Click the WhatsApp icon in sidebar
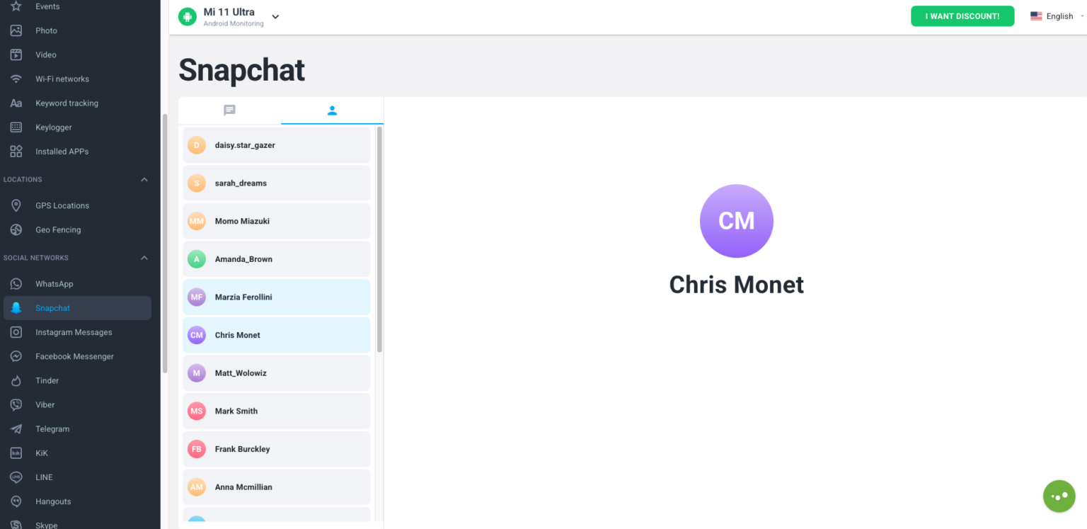This screenshot has width=1087, height=529. click(16, 284)
